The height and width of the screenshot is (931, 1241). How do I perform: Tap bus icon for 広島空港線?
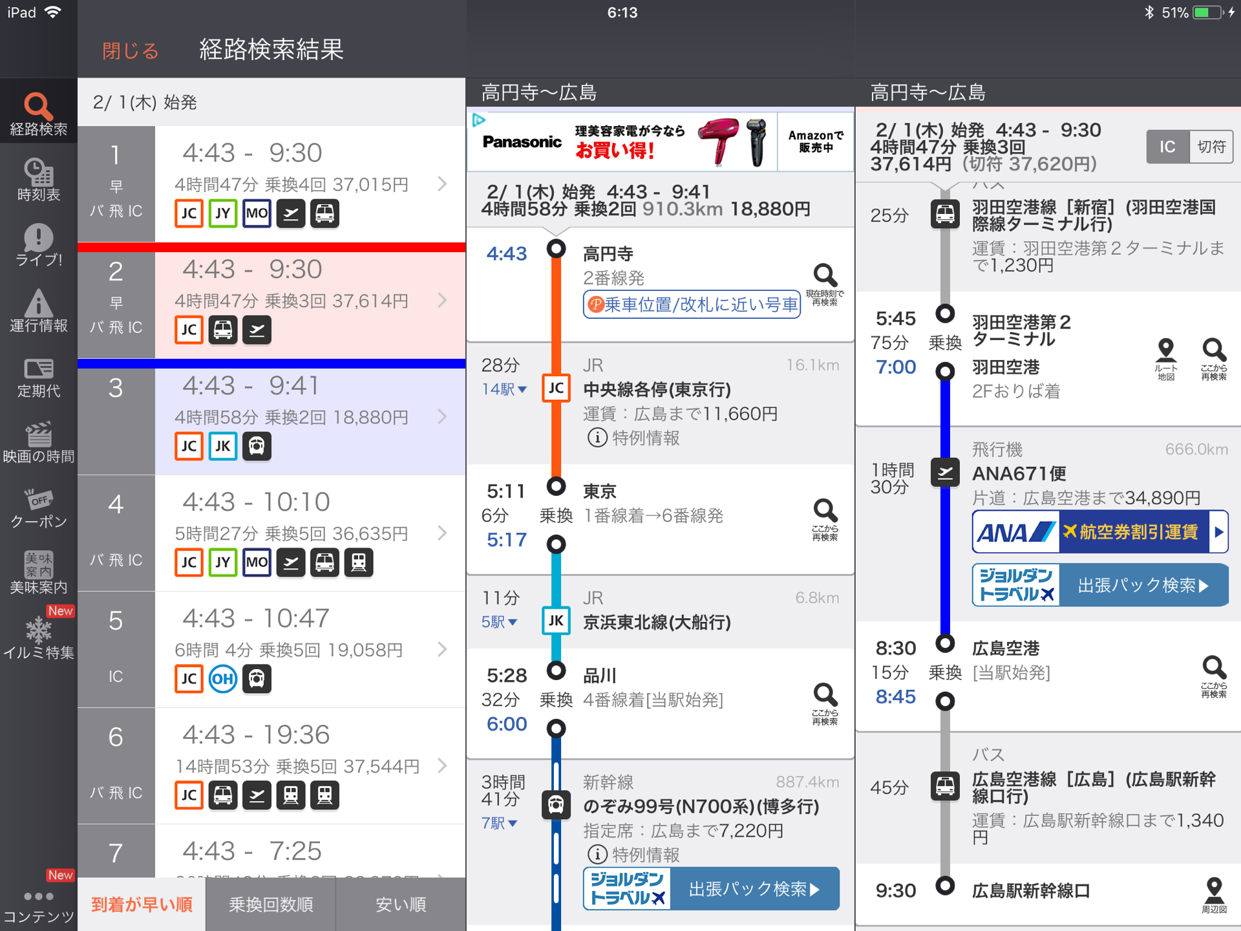(x=945, y=786)
